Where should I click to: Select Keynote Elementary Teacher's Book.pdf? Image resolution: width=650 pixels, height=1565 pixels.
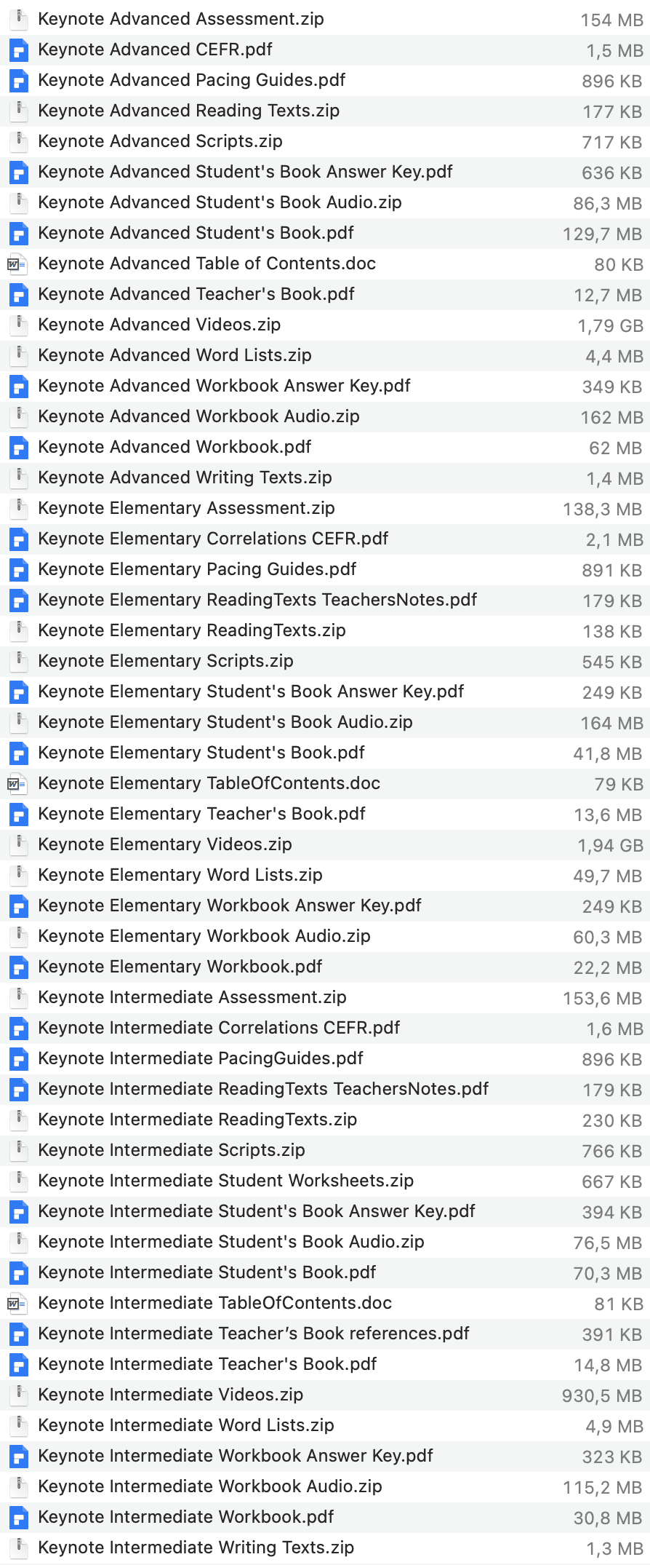click(201, 814)
